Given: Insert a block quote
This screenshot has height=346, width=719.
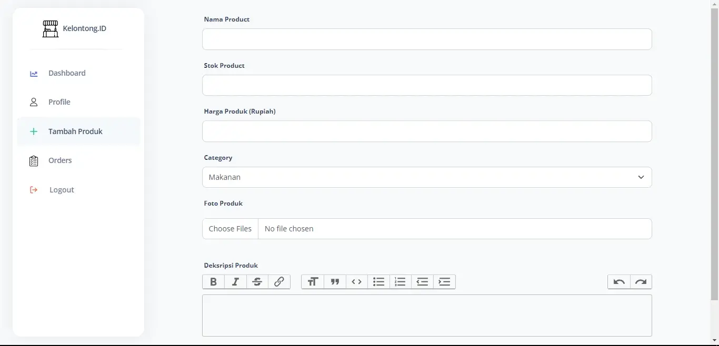Looking at the screenshot, I should pyautogui.click(x=335, y=282).
